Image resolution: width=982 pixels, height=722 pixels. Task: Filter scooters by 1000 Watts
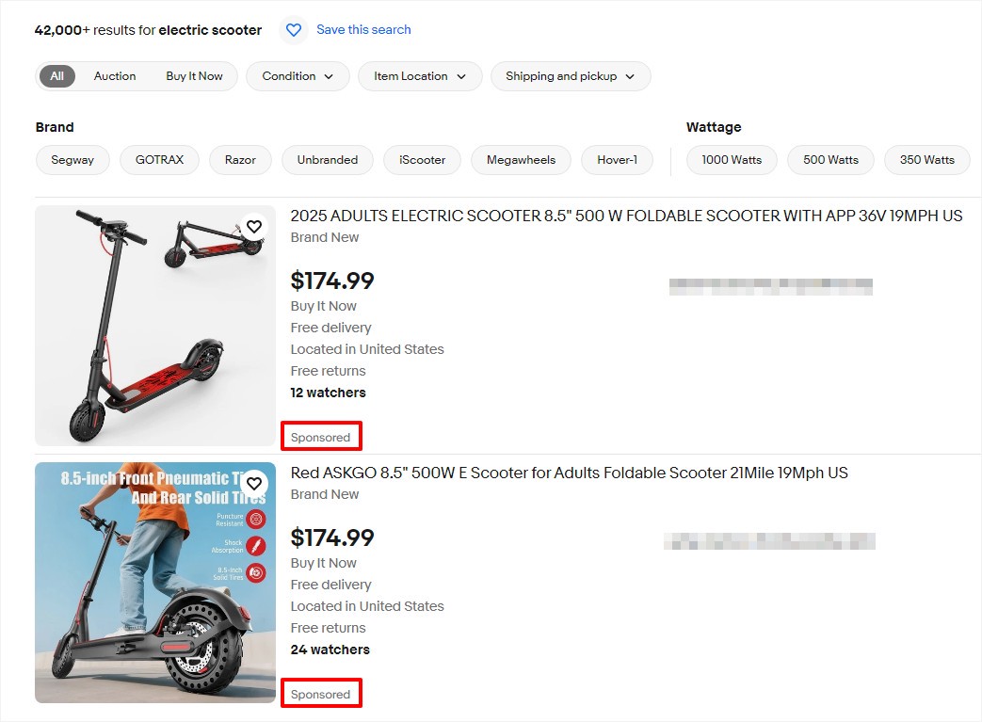click(732, 160)
